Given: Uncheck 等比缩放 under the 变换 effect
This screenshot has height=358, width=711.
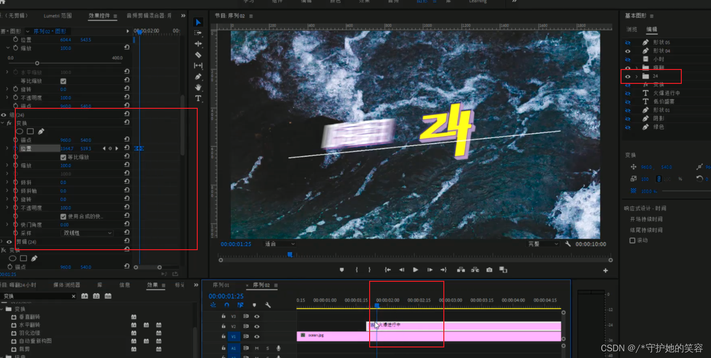Looking at the screenshot, I should pos(63,157).
